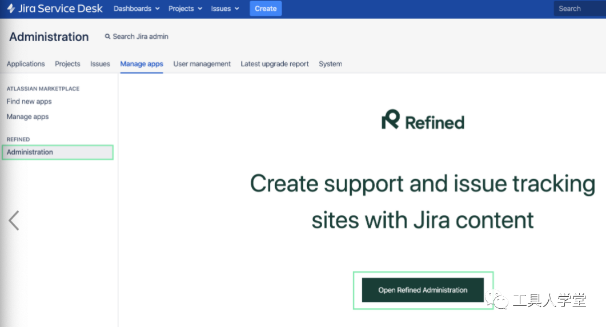606x327 pixels.
Task: Switch to the Projects admin tab
Action: [67, 64]
